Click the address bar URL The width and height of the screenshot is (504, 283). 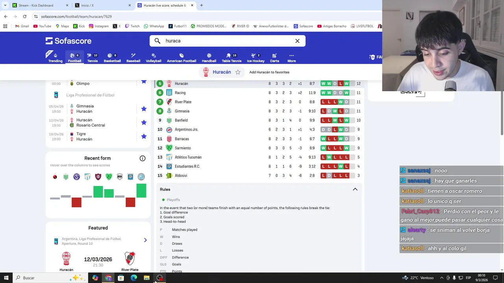[x=76, y=17]
